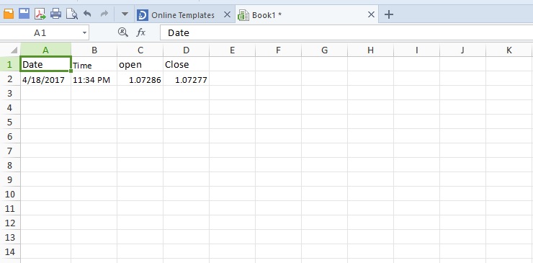
Task: Select cell with 11:34 PM
Action: 94,79
